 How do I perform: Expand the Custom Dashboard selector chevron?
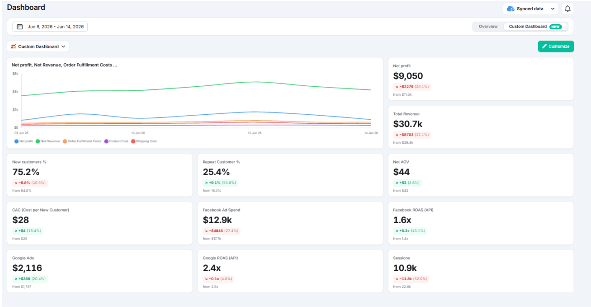tap(63, 46)
